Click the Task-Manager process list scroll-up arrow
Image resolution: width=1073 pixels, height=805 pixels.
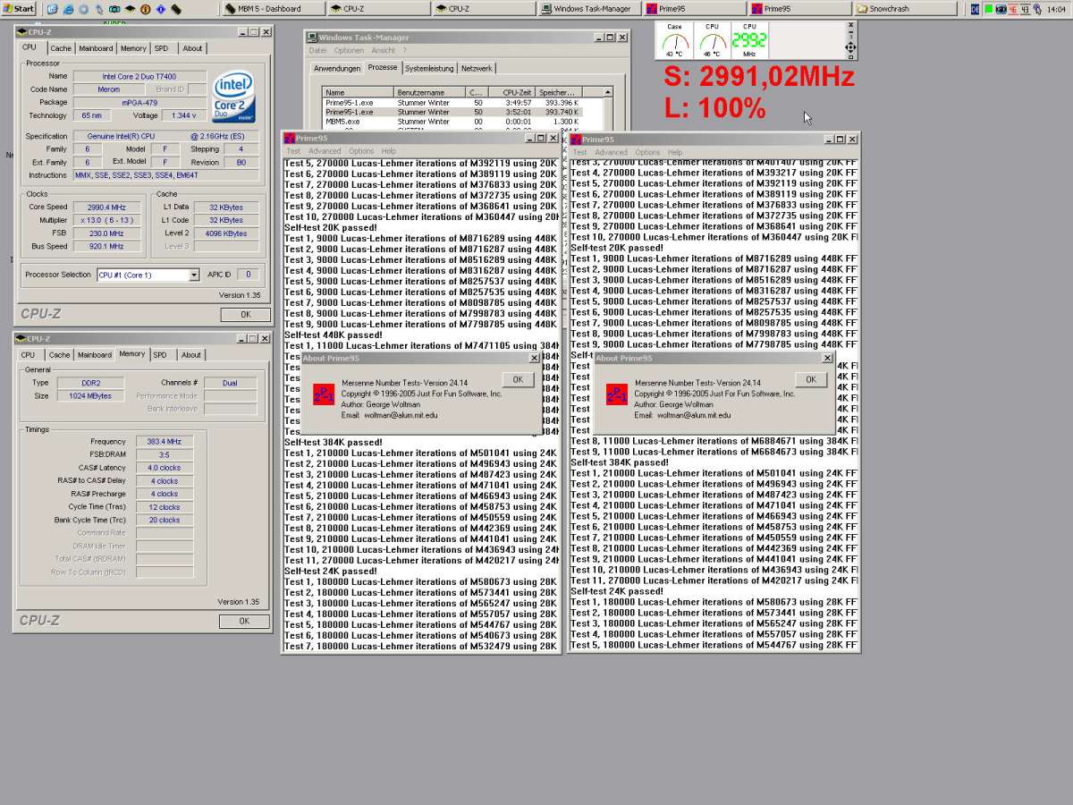click(x=608, y=92)
